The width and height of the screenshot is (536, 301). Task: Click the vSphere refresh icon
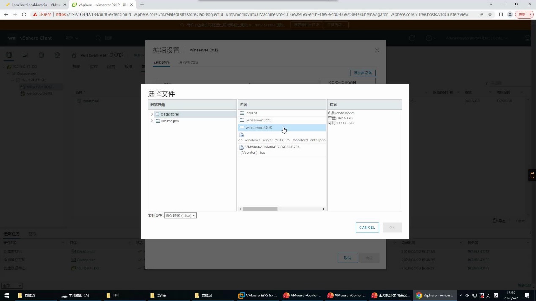click(412, 38)
